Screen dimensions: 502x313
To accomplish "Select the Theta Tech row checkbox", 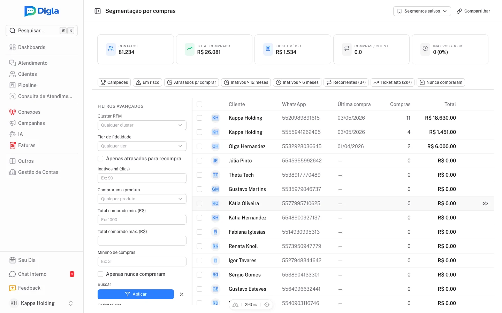I will pyautogui.click(x=199, y=175).
